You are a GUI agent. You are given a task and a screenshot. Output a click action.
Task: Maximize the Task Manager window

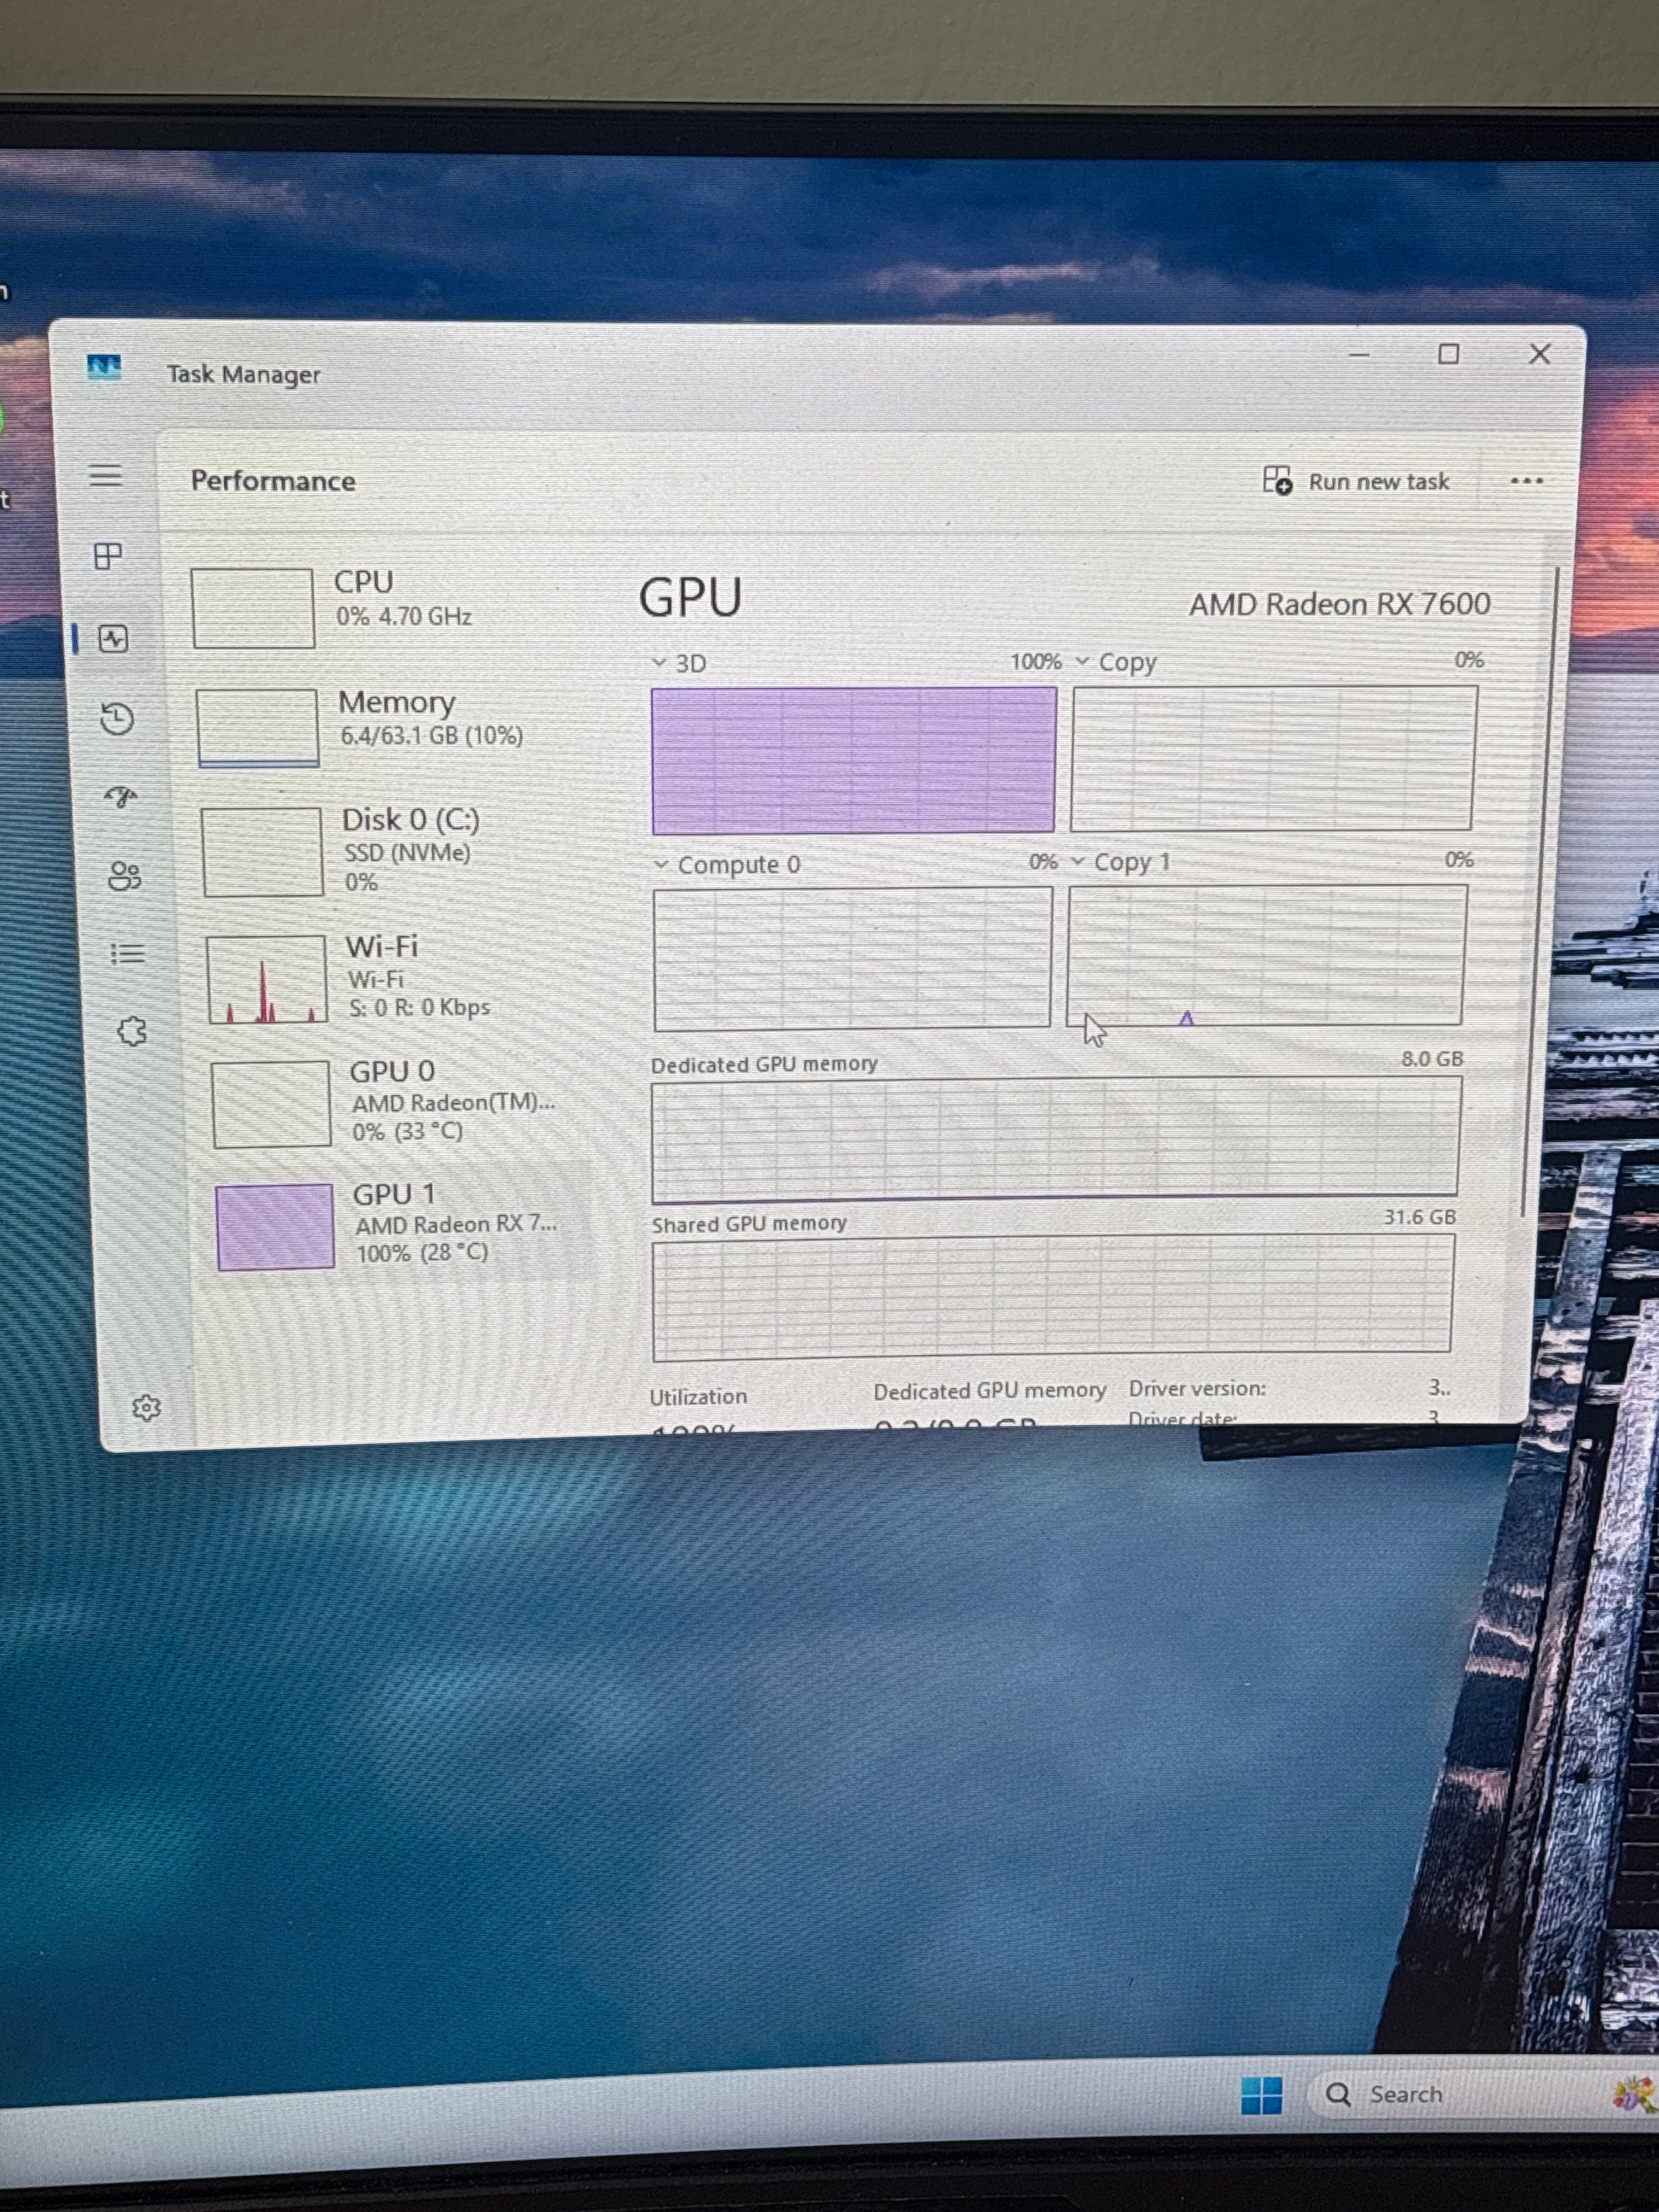(x=1448, y=354)
